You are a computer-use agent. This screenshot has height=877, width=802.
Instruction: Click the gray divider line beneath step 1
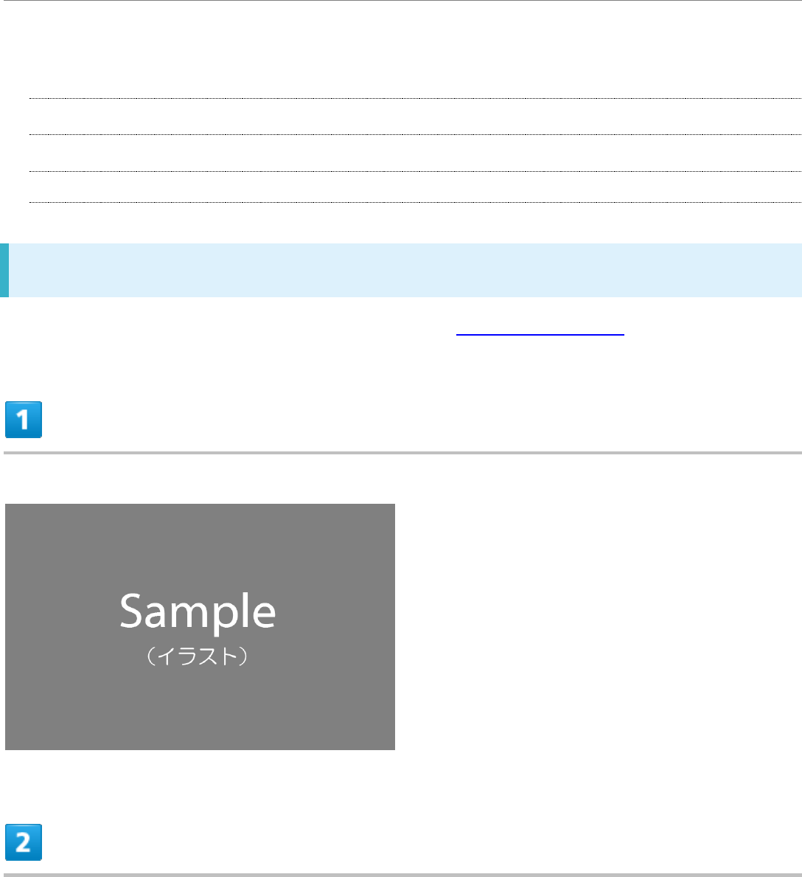coord(402,452)
